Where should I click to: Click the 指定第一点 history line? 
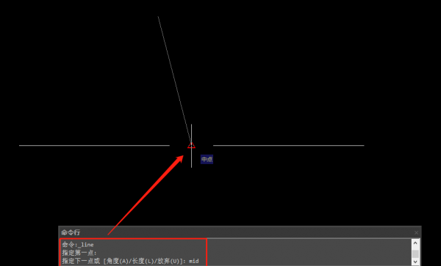point(79,253)
